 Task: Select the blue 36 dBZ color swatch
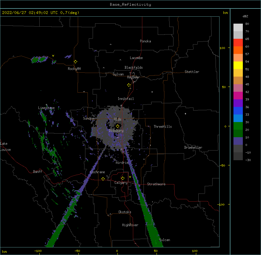point(238,111)
